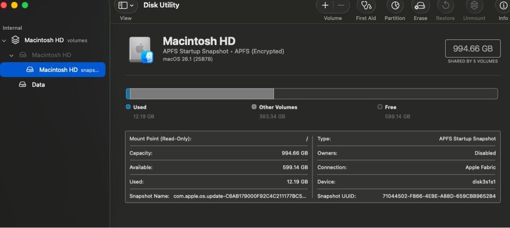Click the Disk Utility window title
This screenshot has height=228, width=510.
click(x=161, y=5)
